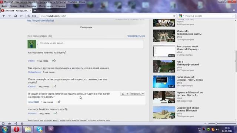The width and height of the screenshot is (237, 133).
Task: Like the comment about пиратский сервер
Action: point(55,86)
